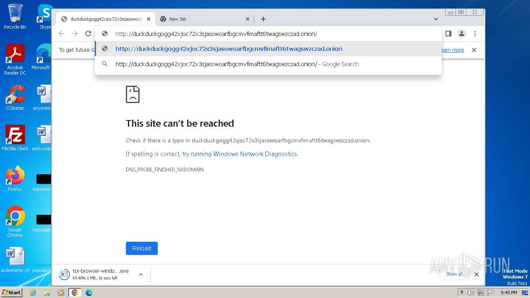530x298 pixels.
Task: Click the blue Reload button
Action: pos(142,248)
